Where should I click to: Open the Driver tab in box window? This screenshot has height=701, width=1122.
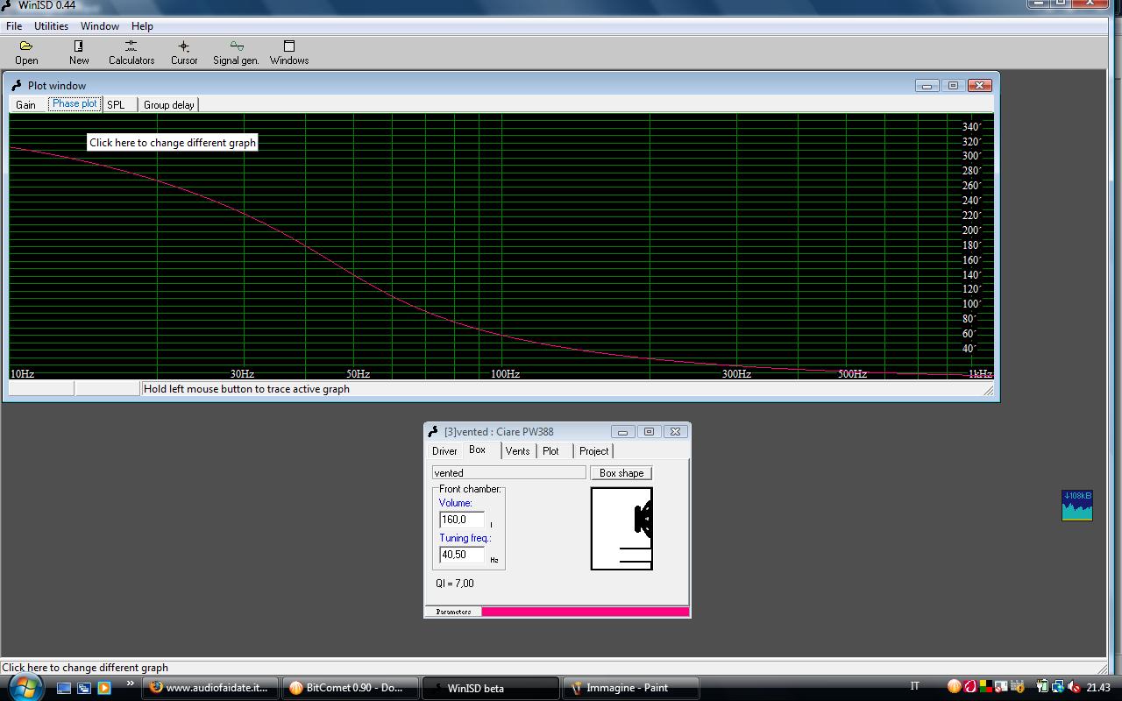tap(444, 451)
